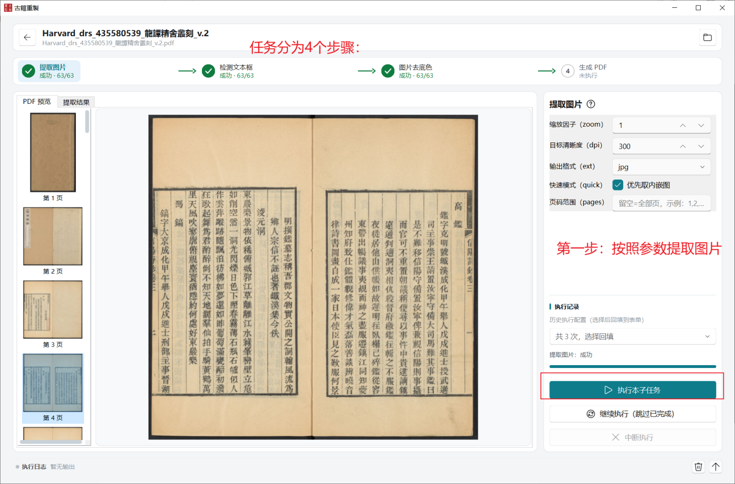
Task: Click the thumbnail list horizontal scrollbar
Action: [50, 442]
